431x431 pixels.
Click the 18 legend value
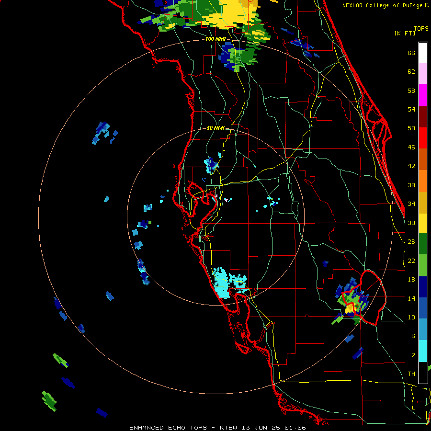pyautogui.click(x=411, y=280)
